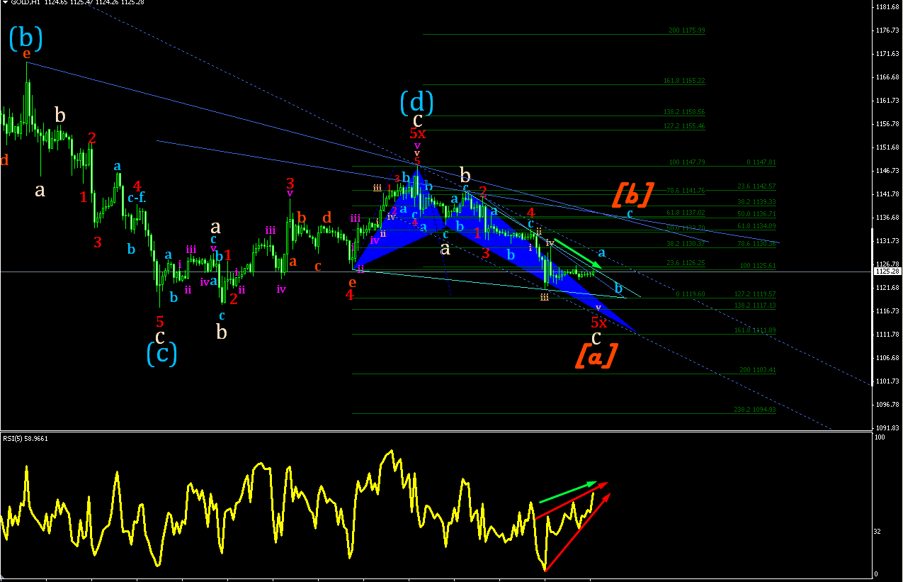This screenshot has width=903, height=582.
Task: Select Fibonacci level 200 1175.99
Action: (x=686, y=31)
